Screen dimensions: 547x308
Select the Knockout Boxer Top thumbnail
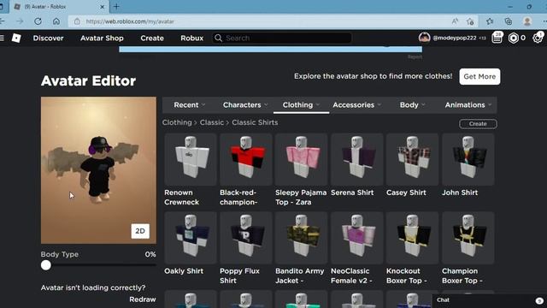(x=412, y=238)
